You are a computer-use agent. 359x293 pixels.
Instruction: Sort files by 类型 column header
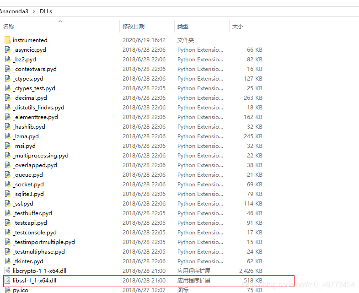pyautogui.click(x=183, y=27)
